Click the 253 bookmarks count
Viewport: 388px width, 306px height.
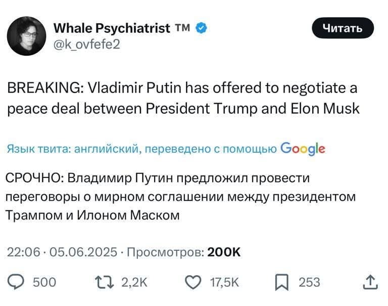[309, 282]
